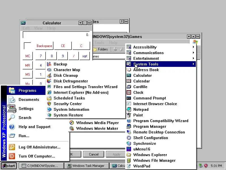This screenshot has width=226, height=170.
Task: Choose Turn Off Computer...
Action: click(x=38, y=156)
